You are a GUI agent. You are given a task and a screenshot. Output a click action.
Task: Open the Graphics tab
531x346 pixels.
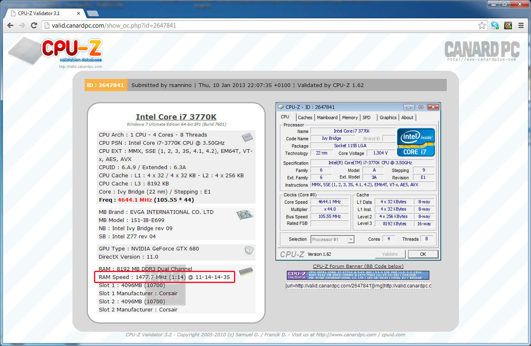pos(388,118)
